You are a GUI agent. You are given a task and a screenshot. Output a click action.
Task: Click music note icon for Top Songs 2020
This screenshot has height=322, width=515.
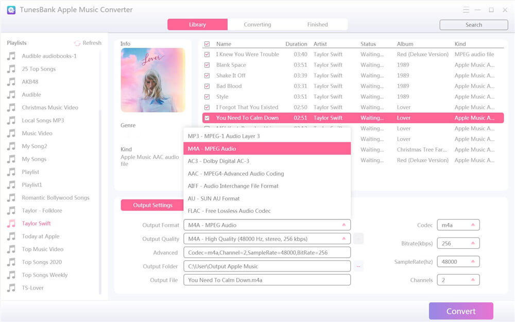click(x=11, y=262)
